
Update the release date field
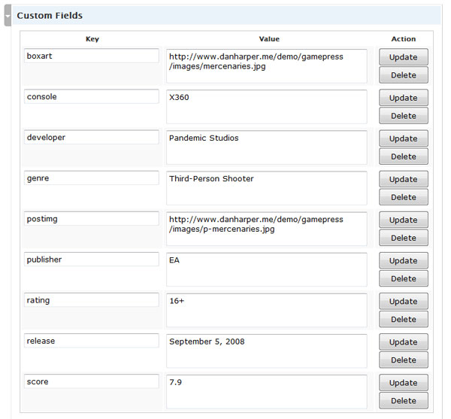403,342
